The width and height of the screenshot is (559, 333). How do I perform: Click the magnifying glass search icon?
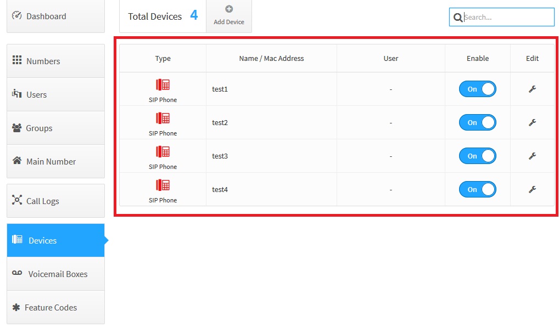pyautogui.click(x=457, y=18)
